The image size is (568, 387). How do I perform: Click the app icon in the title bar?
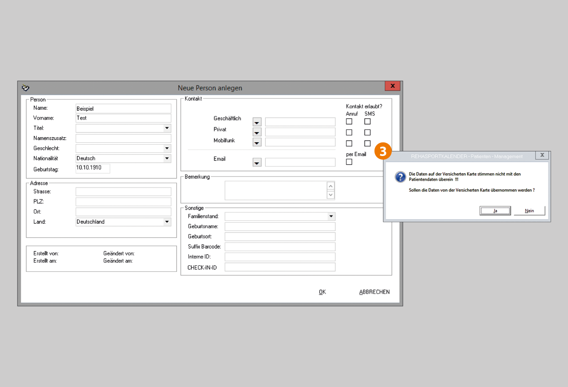26,88
